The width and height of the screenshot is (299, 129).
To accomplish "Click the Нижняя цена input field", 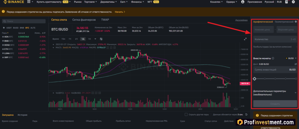I will pos(263,30).
